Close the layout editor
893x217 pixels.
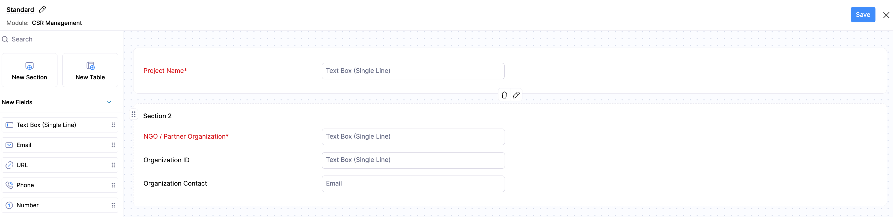886,15
